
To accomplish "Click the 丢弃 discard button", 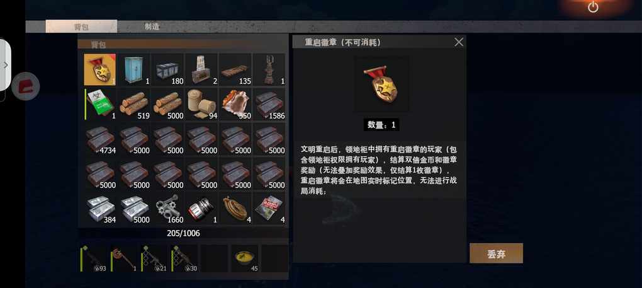I will click(x=496, y=253).
